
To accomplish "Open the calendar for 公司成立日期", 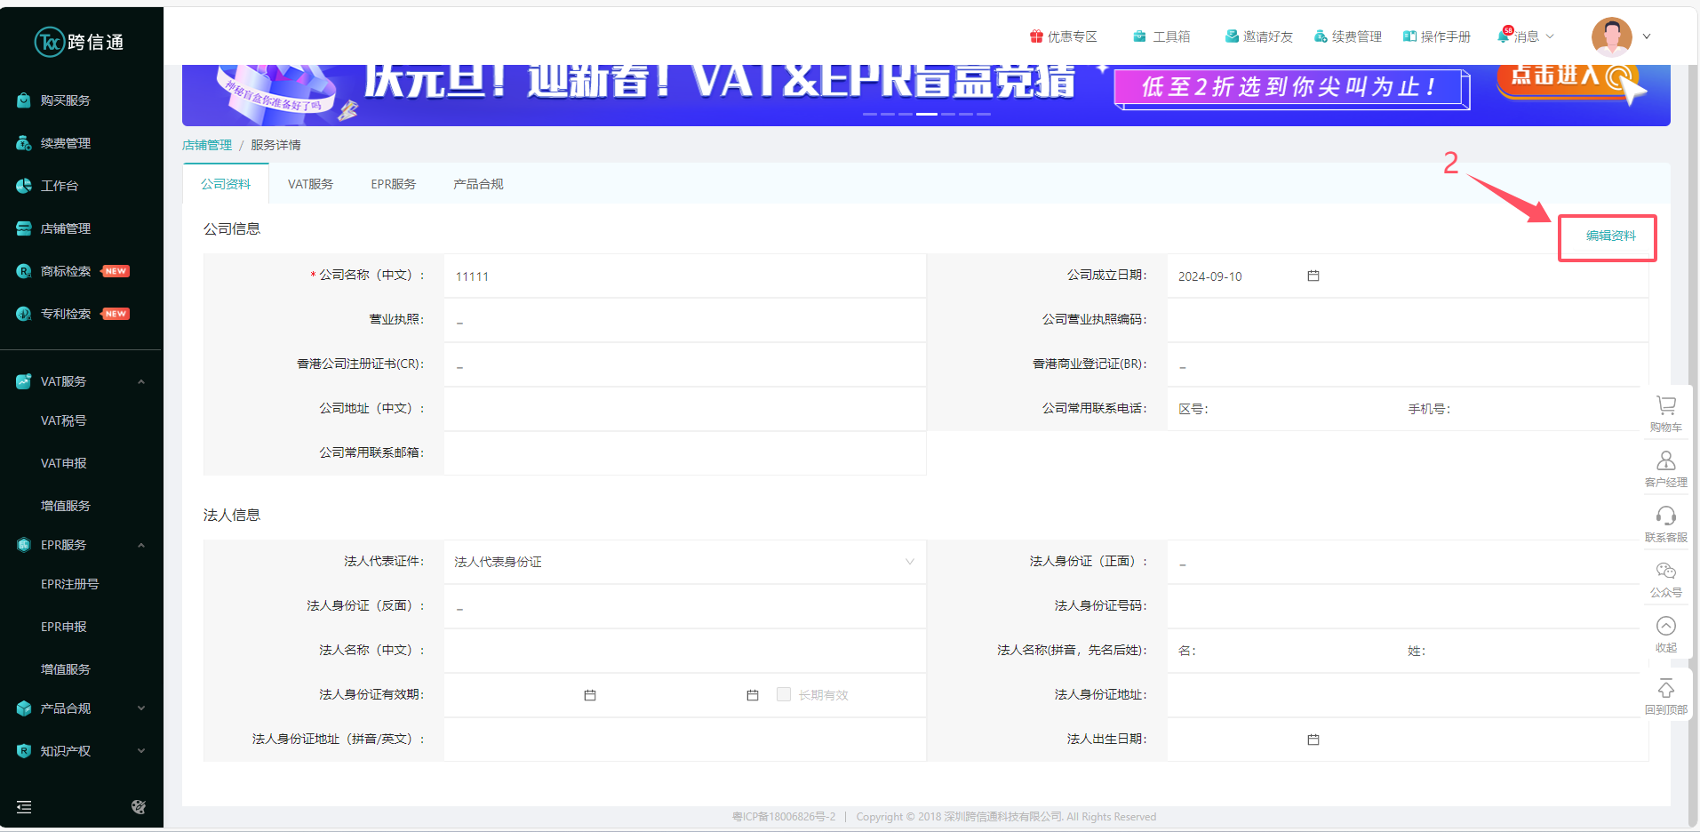I will pyautogui.click(x=1313, y=276).
